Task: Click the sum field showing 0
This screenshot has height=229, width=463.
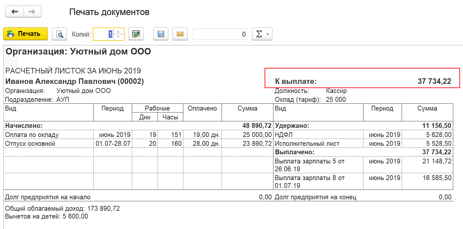Action: click(220, 34)
